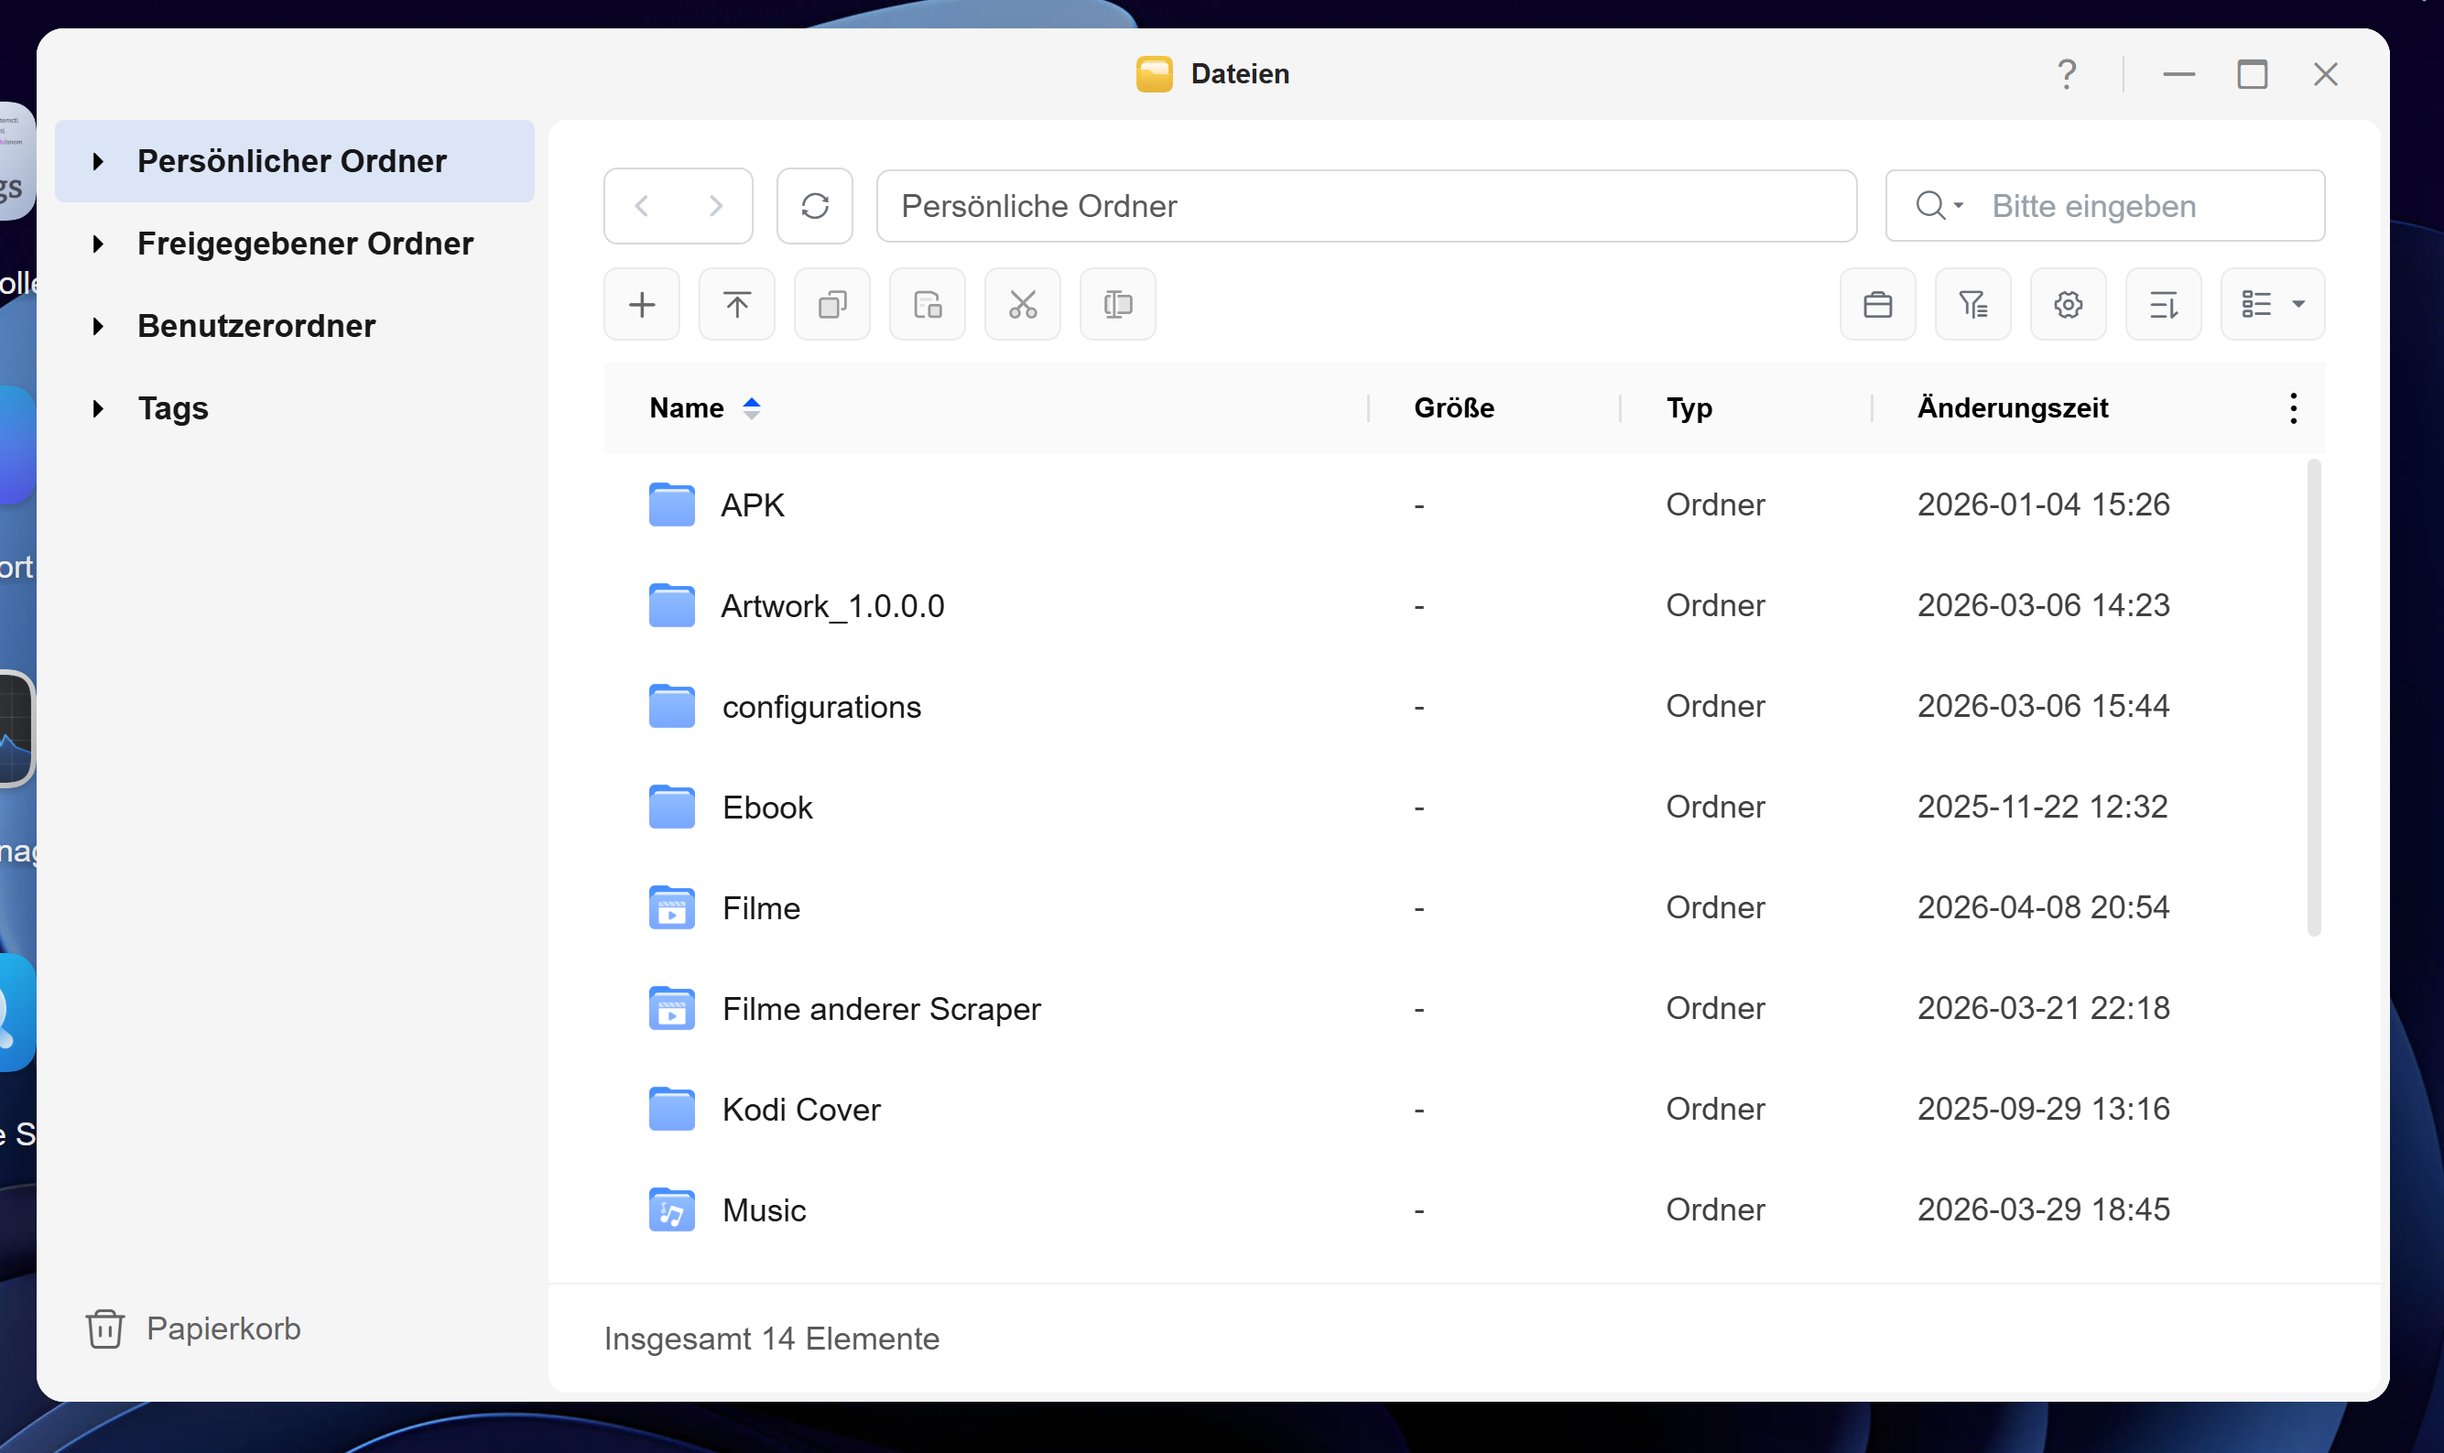The width and height of the screenshot is (2444, 1453).
Task: Open the view mode dropdown arrow
Action: click(2299, 304)
